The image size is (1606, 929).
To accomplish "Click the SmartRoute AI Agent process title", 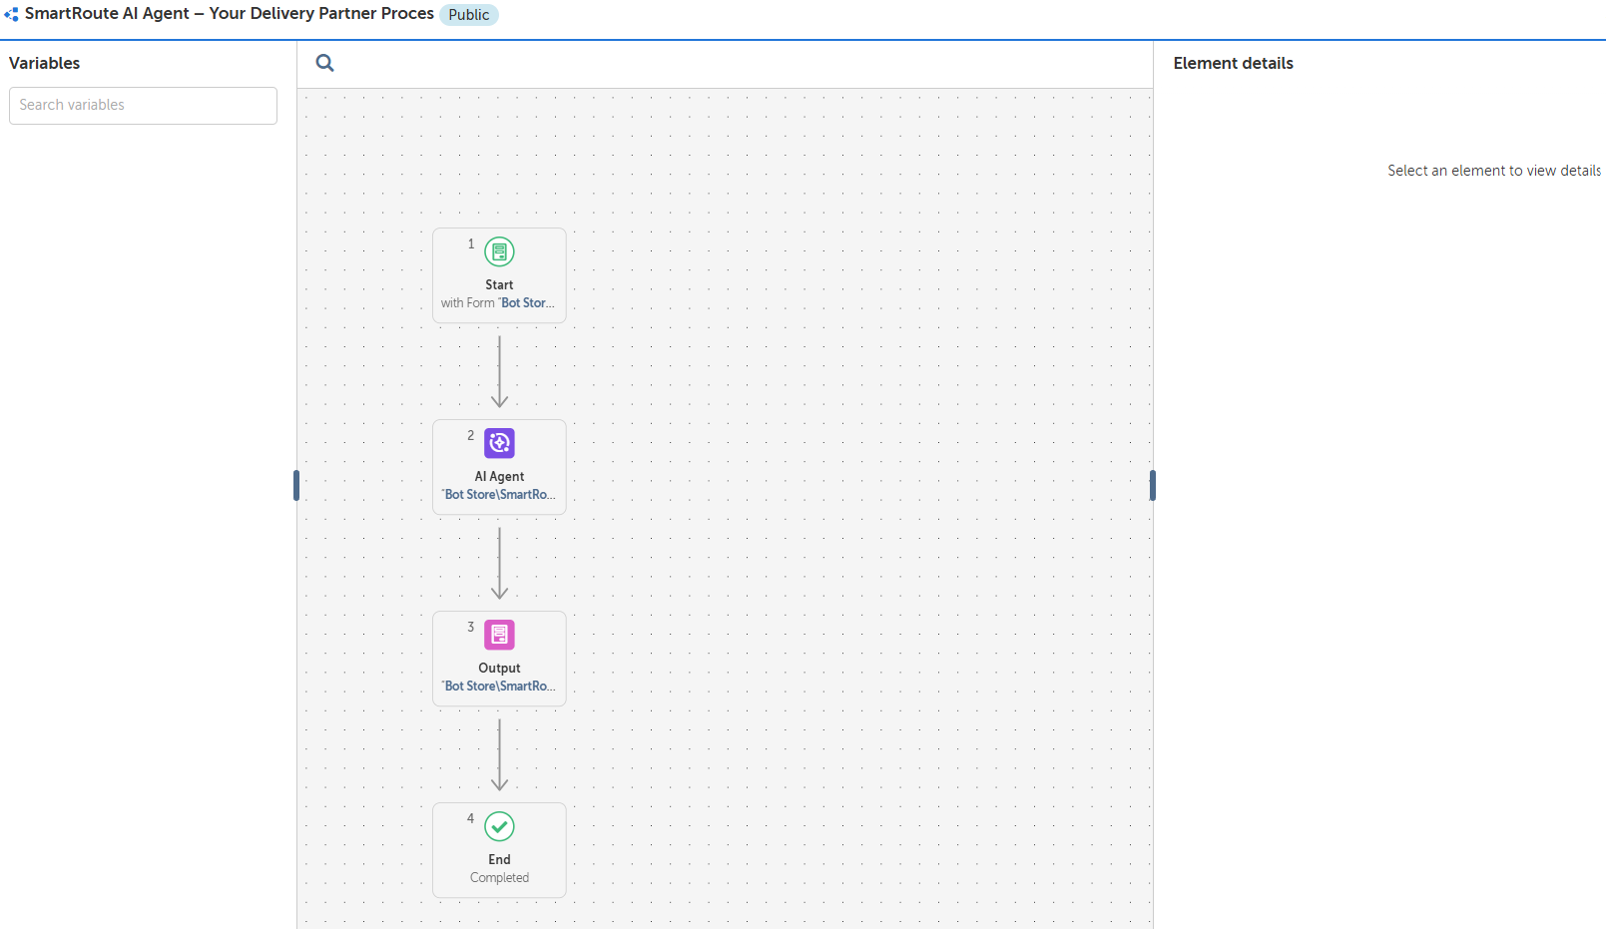I will [x=230, y=14].
